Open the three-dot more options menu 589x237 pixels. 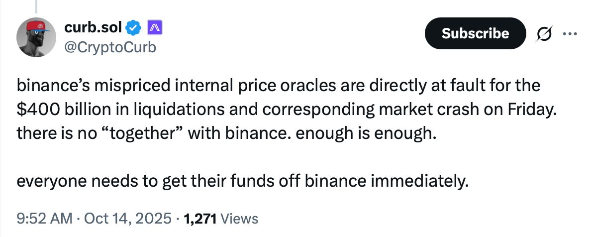568,33
